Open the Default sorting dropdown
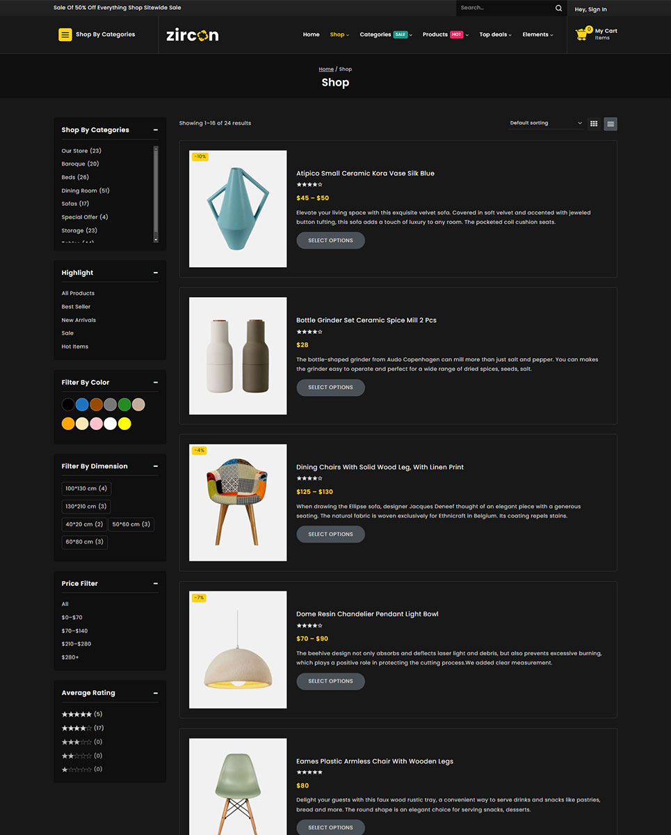 (x=545, y=123)
